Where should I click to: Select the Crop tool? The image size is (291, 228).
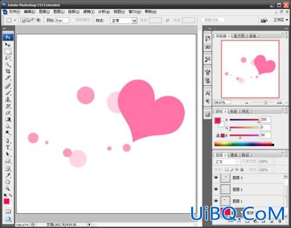point(8,71)
